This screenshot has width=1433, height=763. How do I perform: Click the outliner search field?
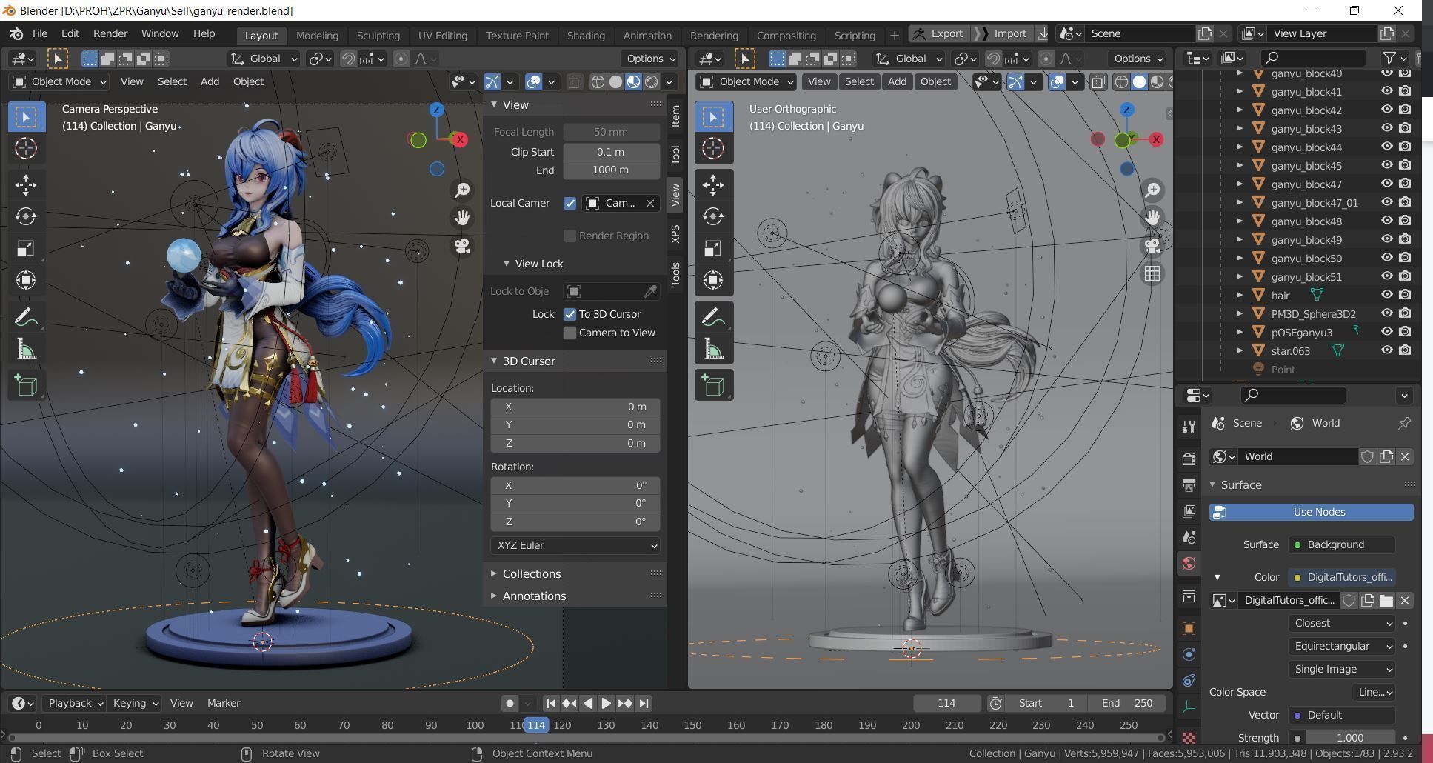[x=1314, y=58]
